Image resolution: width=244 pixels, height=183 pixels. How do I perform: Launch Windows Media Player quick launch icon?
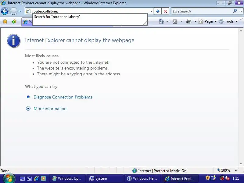click(x=43, y=178)
